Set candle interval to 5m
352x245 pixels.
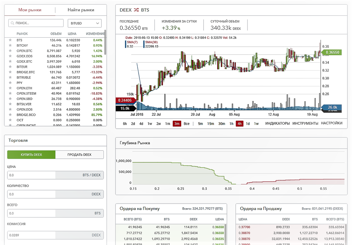click(x=201, y=123)
